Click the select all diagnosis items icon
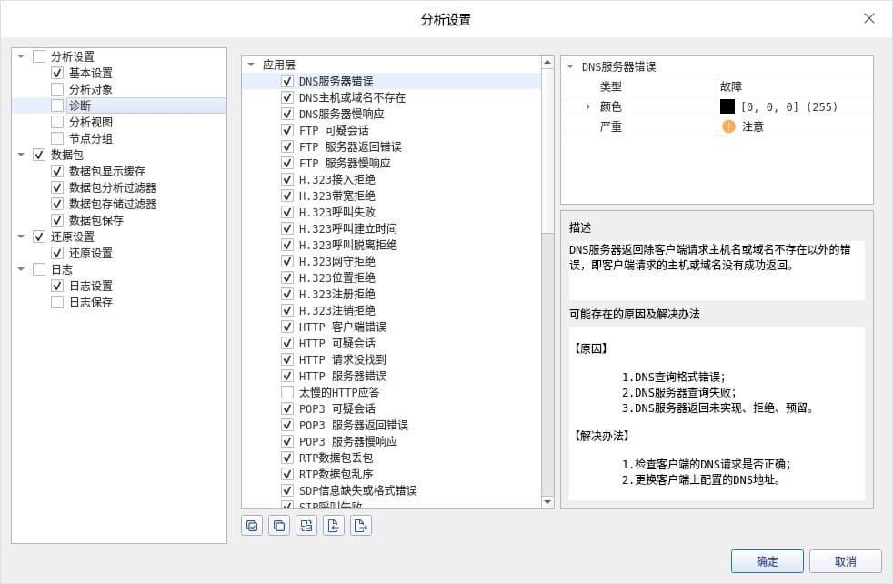The image size is (893, 584). pos(252,525)
